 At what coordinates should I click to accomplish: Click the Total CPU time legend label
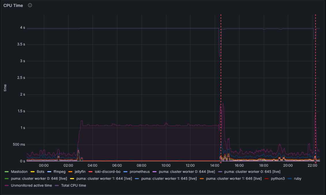pos(74,185)
